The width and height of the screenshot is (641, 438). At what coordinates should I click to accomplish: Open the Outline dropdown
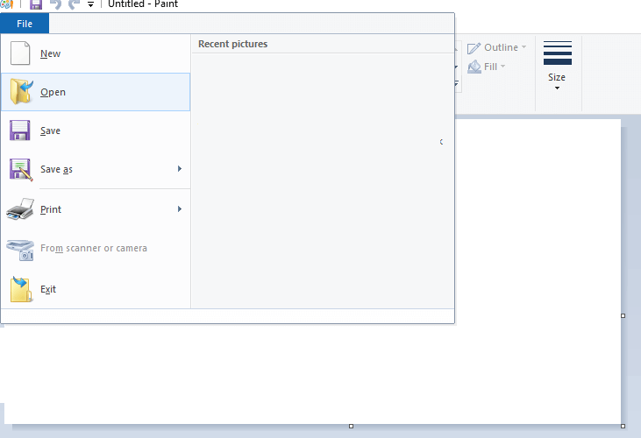coord(497,48)
